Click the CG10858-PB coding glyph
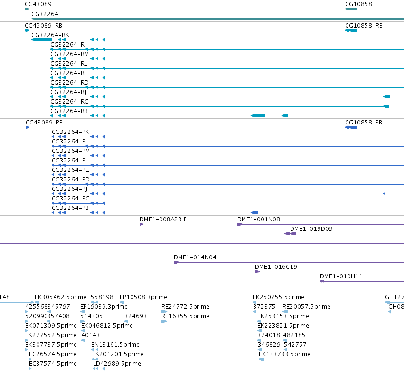The image size is (404, 371). click(351, 127)
